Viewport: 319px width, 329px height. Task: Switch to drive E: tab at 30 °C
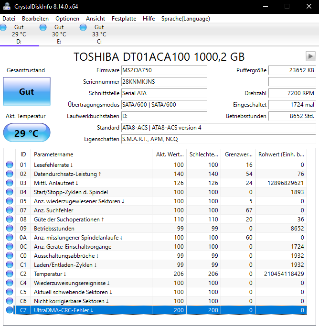coord(59,34)
